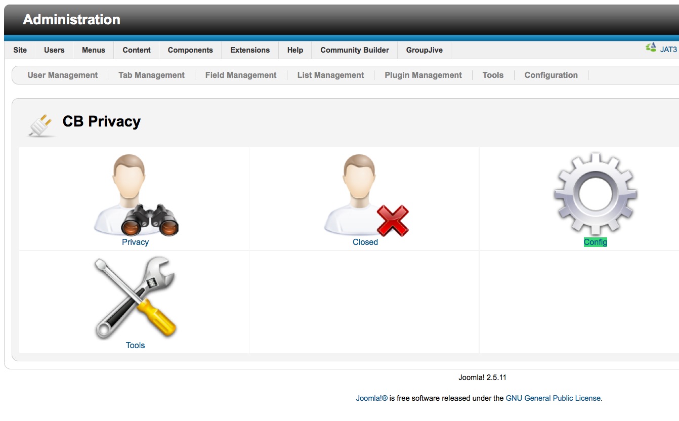Image resolution: width=679 pixels, height=421 pixels.
Task: Open the Content menu
Action: coord(137,50)
